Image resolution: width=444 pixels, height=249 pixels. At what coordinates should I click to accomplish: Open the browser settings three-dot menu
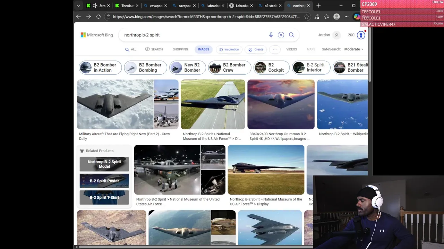(347, 17)
